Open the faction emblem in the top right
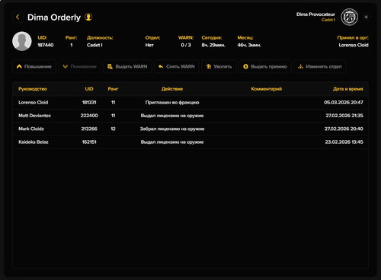 coord(350,17)
